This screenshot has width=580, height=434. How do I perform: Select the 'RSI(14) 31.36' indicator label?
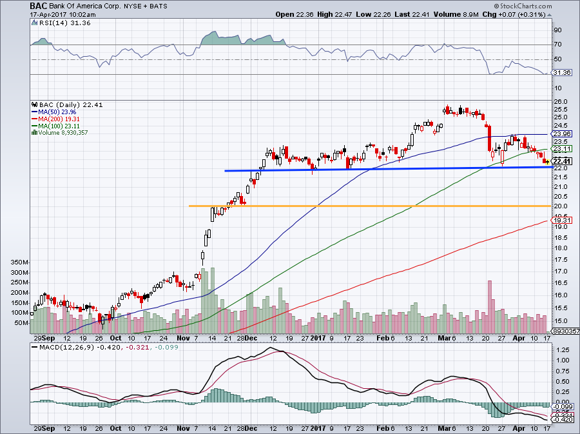(64, 23)
